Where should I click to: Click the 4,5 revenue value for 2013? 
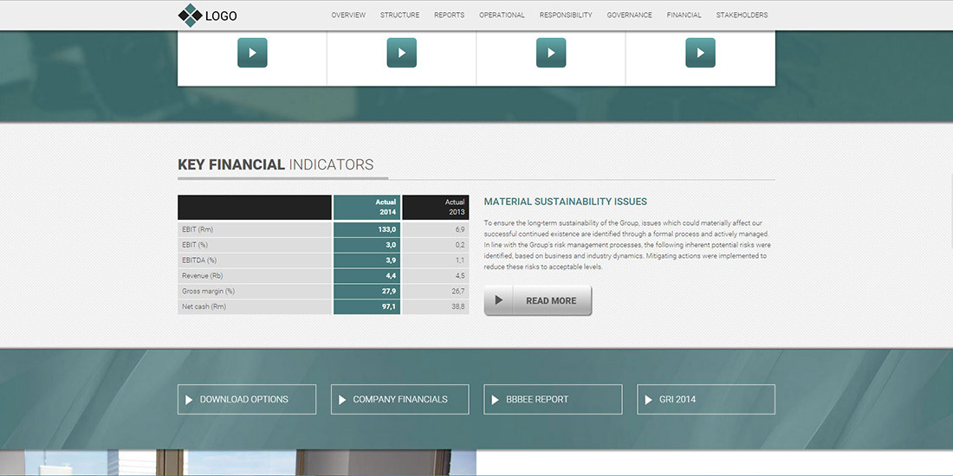[x=459, y=275]
